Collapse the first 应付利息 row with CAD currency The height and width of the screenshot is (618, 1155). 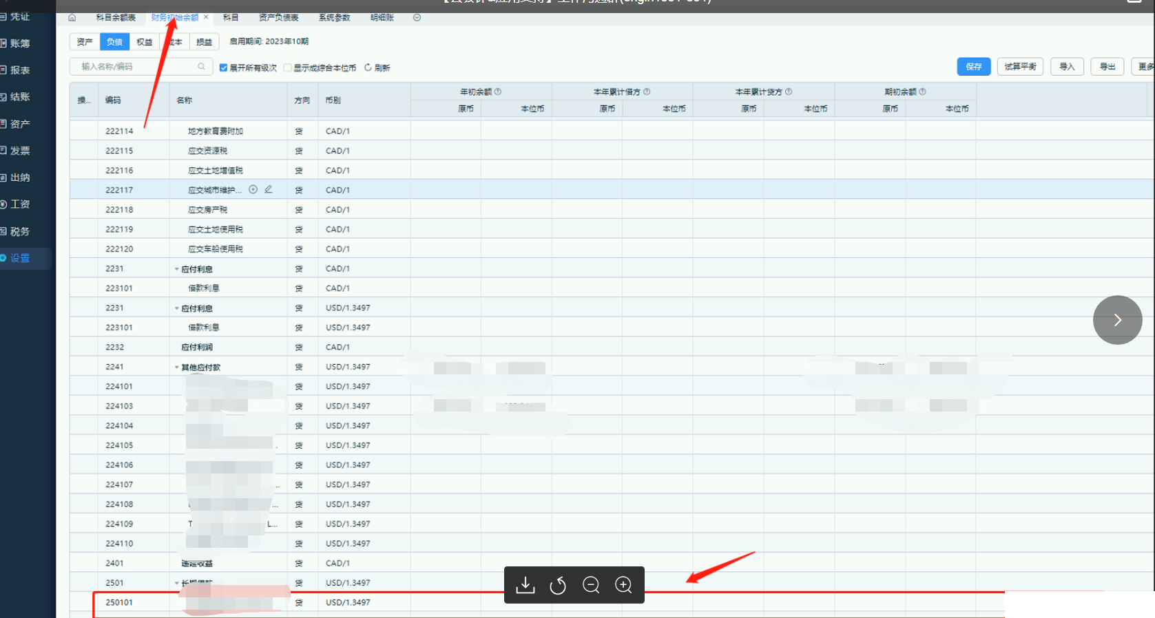pyautogui.click(x=177, y=269)
